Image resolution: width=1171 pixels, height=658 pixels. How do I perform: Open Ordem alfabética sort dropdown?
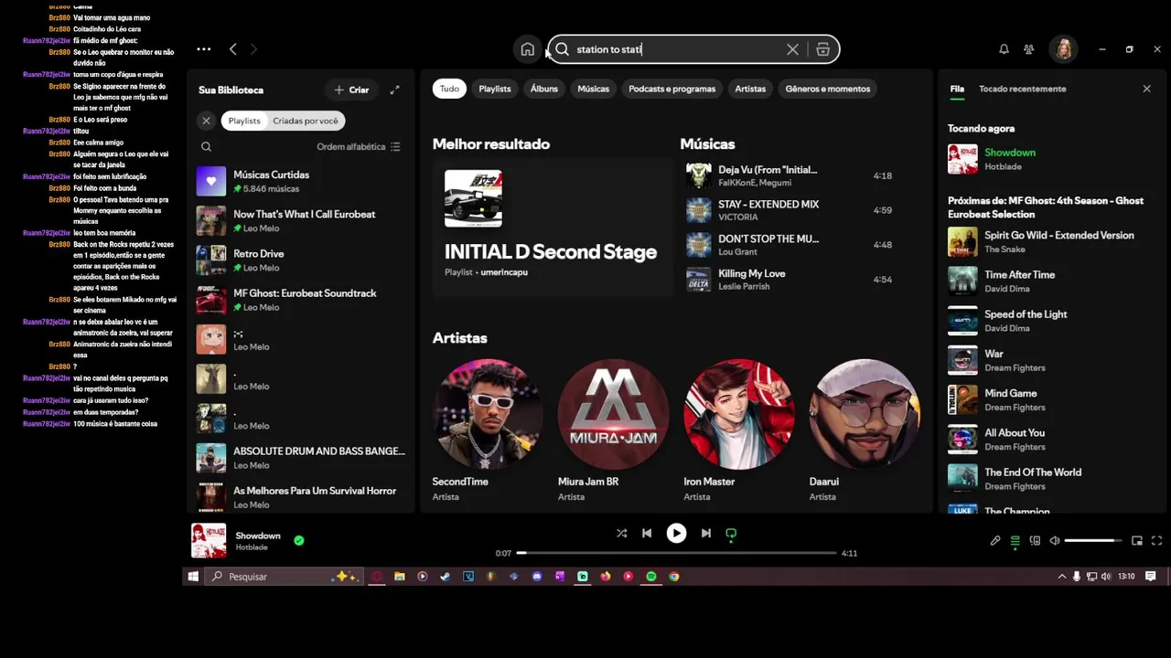coord(359,146)
